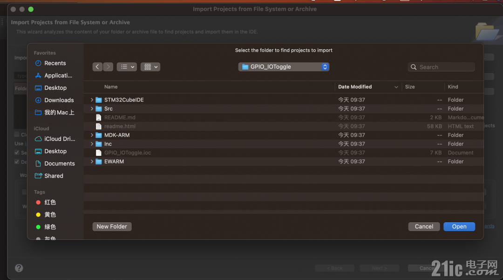Click the Documents page icon
The height and width of the screenshot is (280, 503).
[38, 163]
